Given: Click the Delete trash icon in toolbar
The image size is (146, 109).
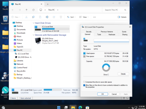Looking at the screenshot, I should coord(61,17).
